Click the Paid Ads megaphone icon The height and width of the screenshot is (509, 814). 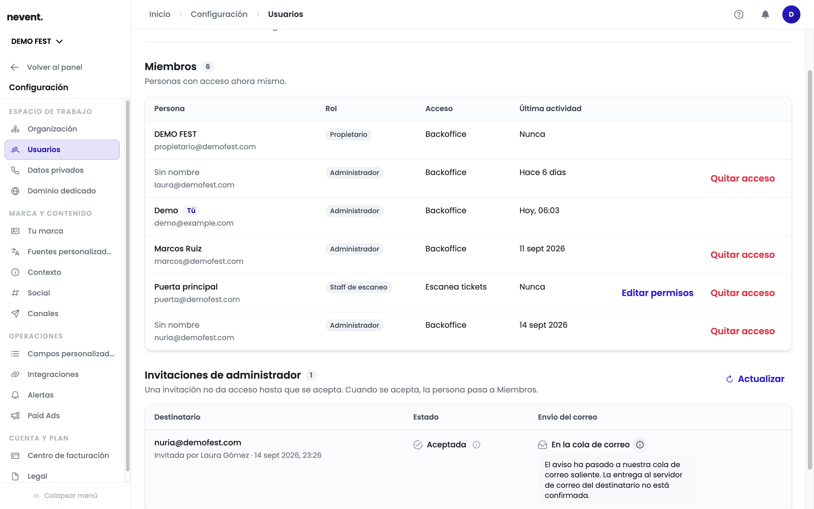tap(15, 416)
